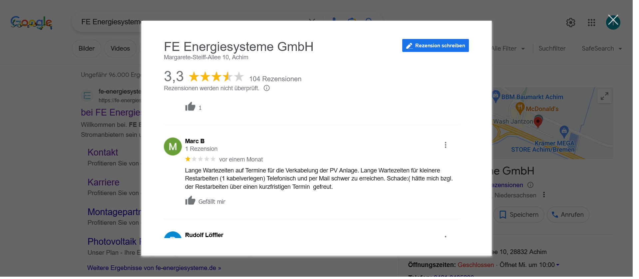
Task: Open Marc B's review options menu
Action: pyautogui.click(x=445, y=145)
